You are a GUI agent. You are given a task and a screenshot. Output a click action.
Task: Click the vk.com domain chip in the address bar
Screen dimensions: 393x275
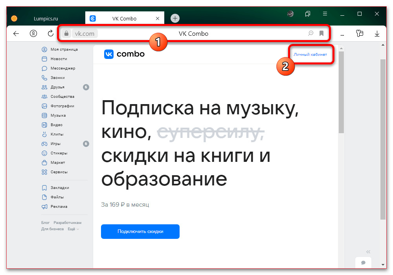pyautogui.click(x=85, y=33)
